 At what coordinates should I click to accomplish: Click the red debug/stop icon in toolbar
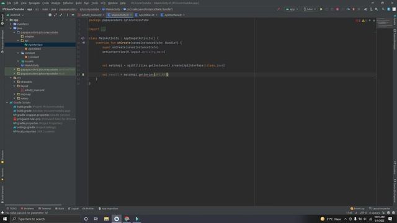click(337, 9)
